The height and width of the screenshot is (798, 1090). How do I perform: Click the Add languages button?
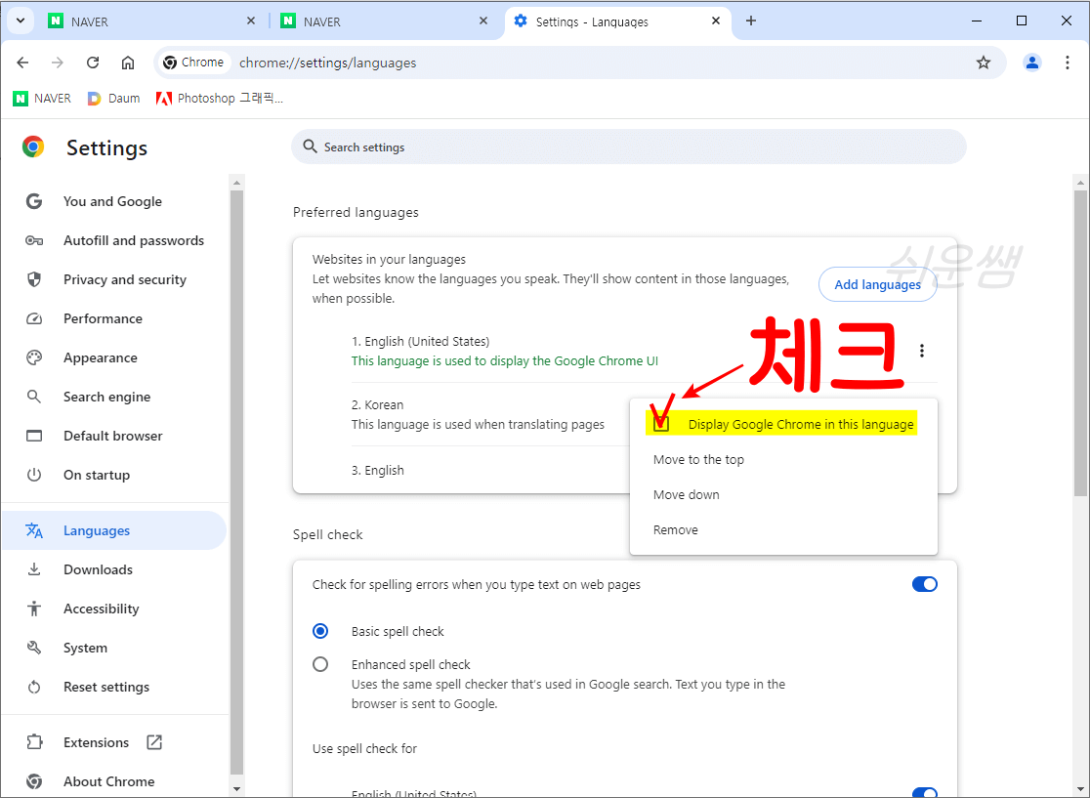877,284
